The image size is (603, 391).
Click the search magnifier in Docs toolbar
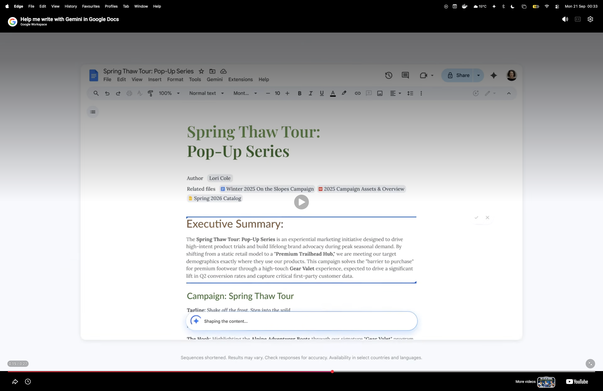coord(96,93)
